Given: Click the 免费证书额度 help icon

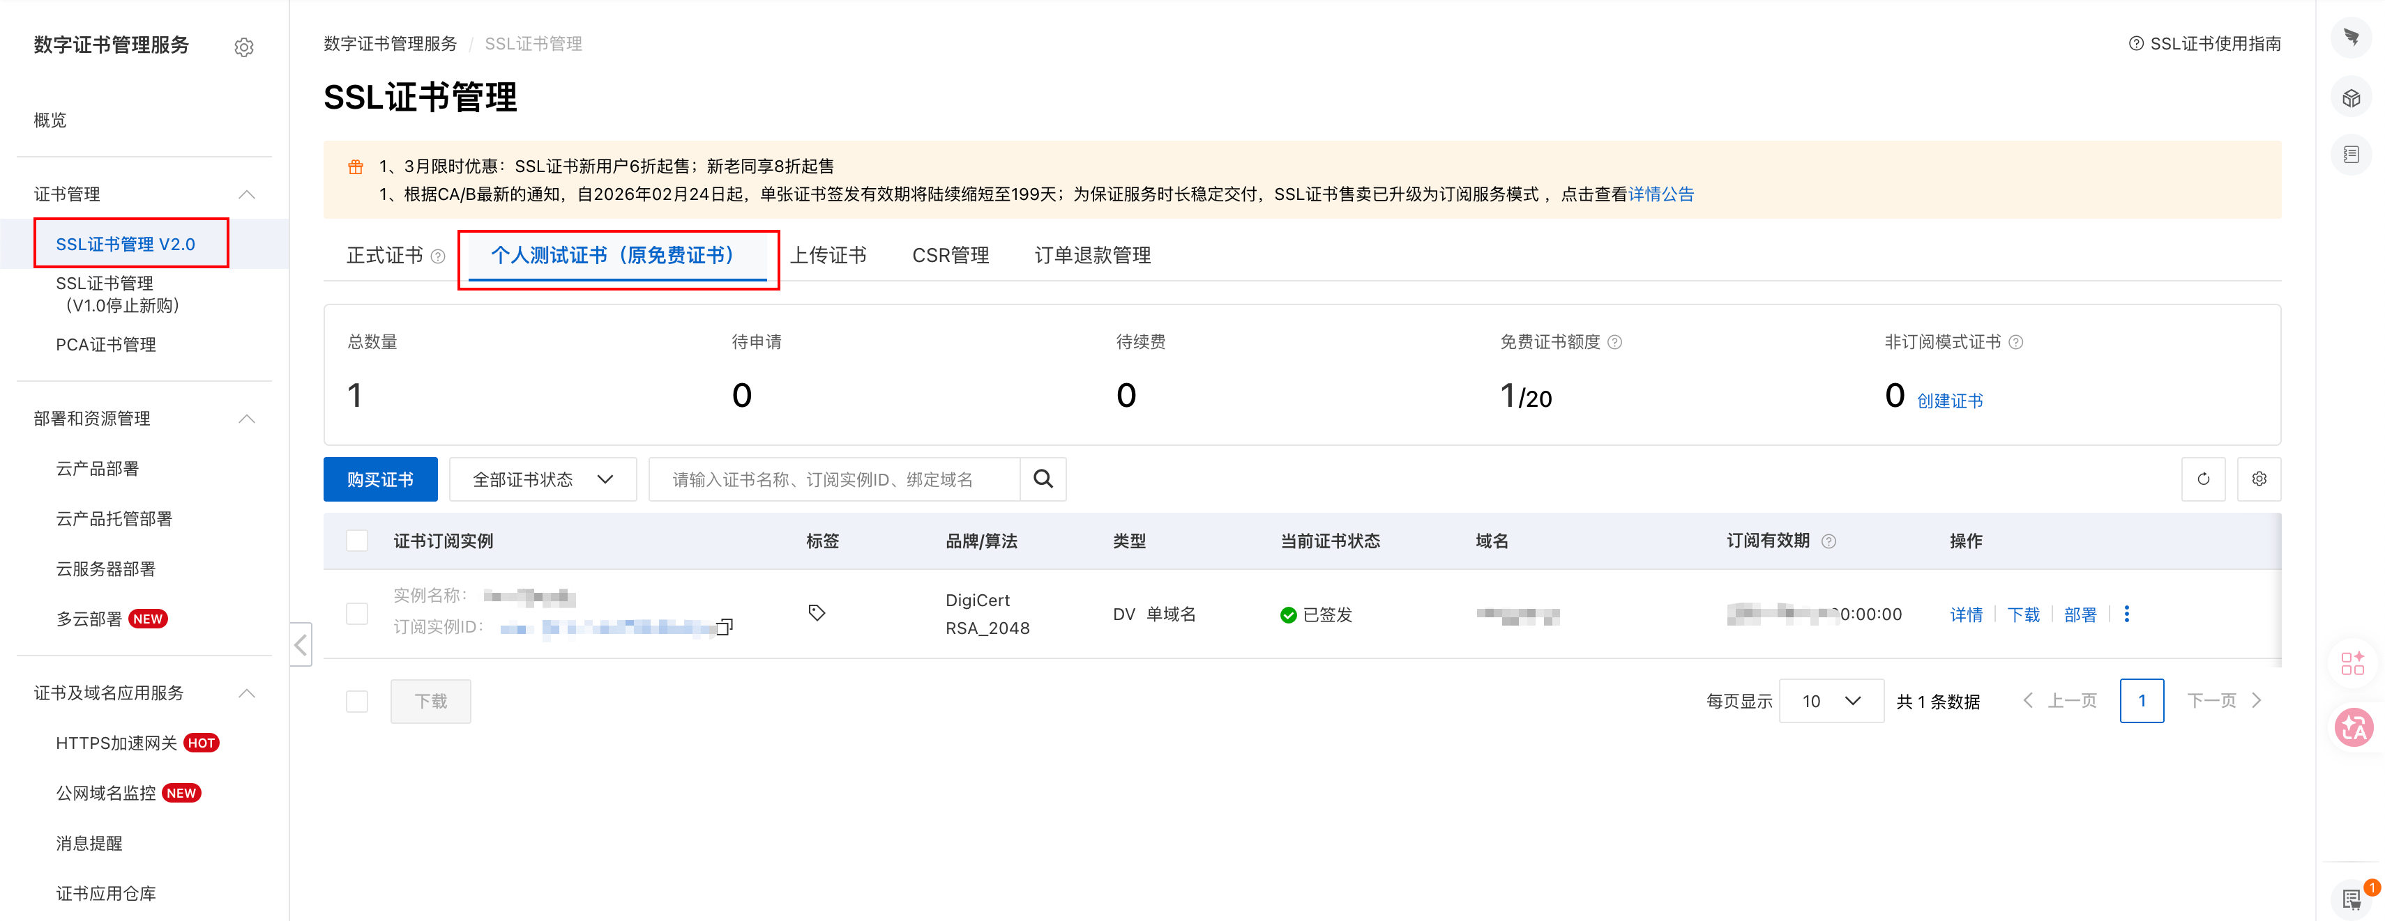Looking at the screenshot, I should [x=1614, y=342].
